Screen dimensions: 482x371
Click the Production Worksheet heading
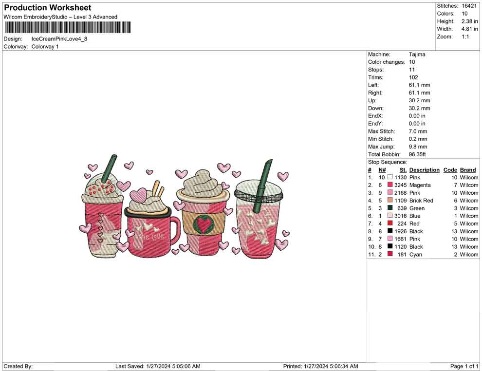point(48,8)
